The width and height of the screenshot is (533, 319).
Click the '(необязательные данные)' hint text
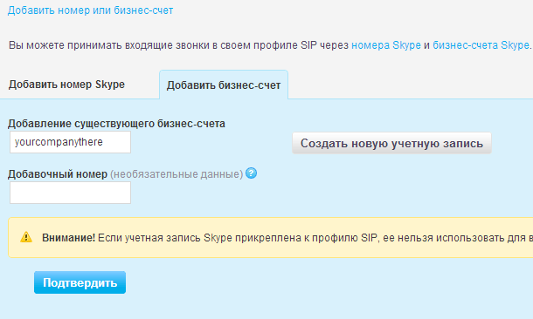[177, 174]
